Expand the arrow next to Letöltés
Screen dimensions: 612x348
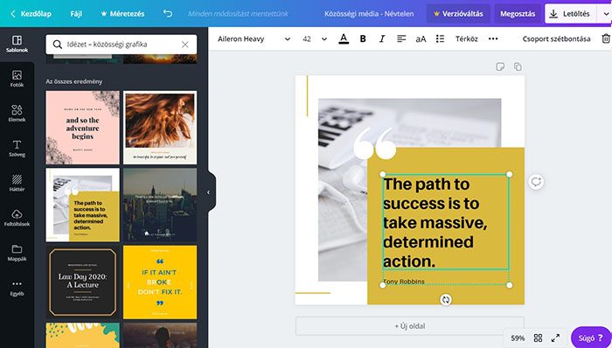coord(605,14)
